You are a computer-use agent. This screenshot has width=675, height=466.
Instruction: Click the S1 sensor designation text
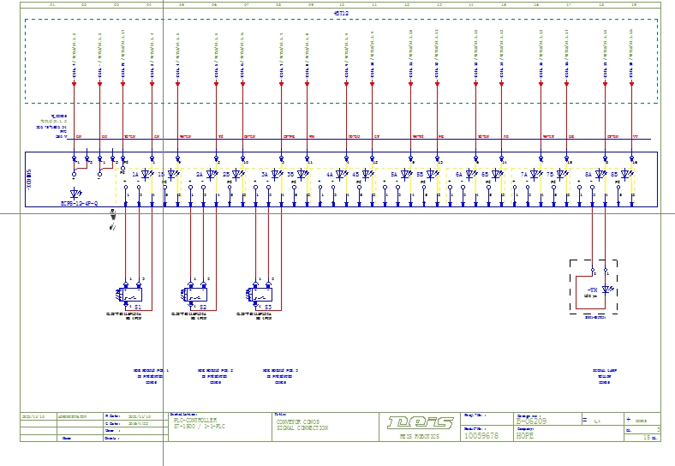pos(138,307)
